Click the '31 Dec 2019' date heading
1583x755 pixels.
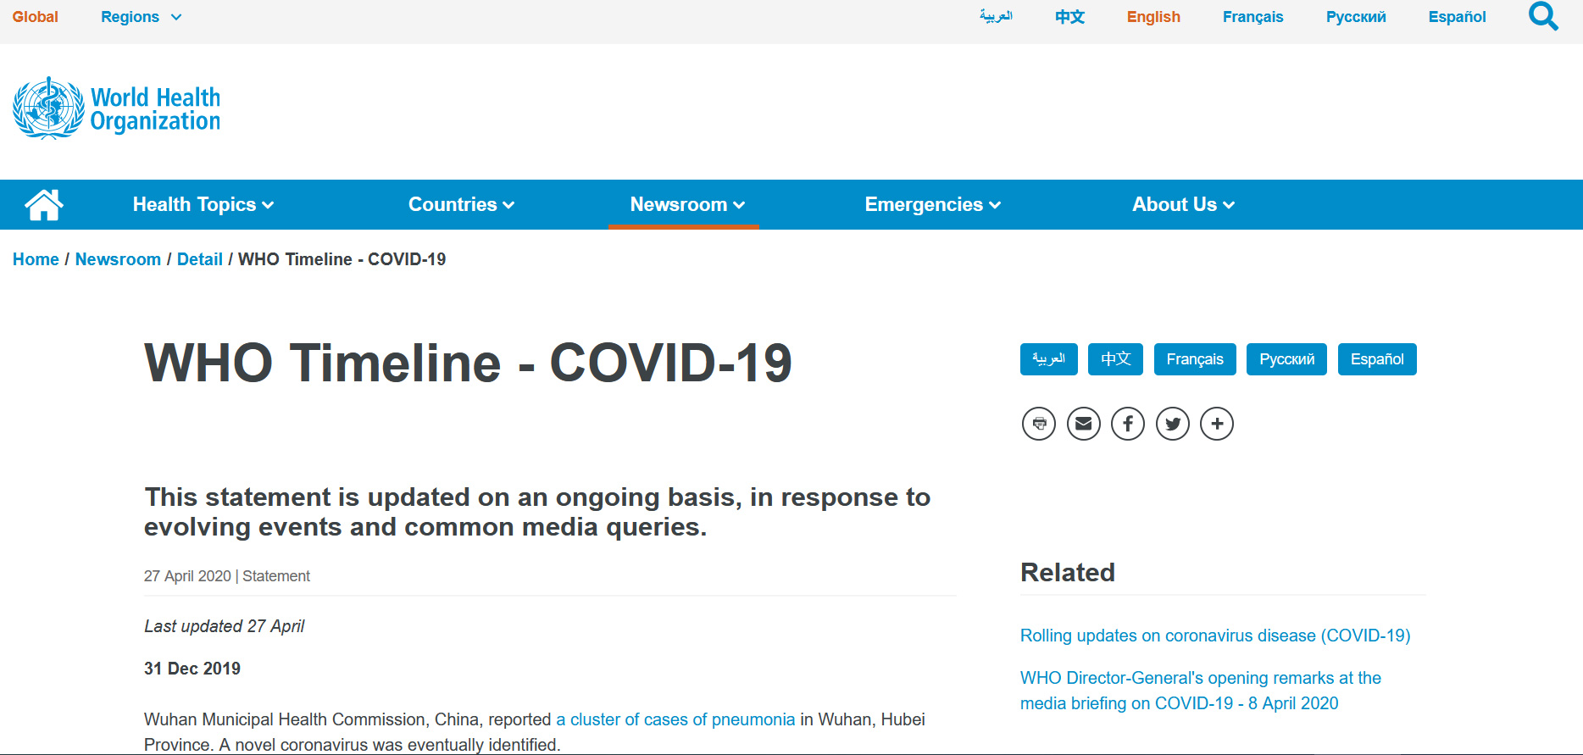(x=192, y=669)
